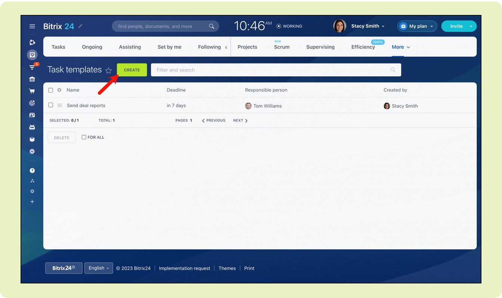The width and height of the screenshot is (502, 298).
Task: Click the plus icon in the sidebar
Action: click(32, 202)
